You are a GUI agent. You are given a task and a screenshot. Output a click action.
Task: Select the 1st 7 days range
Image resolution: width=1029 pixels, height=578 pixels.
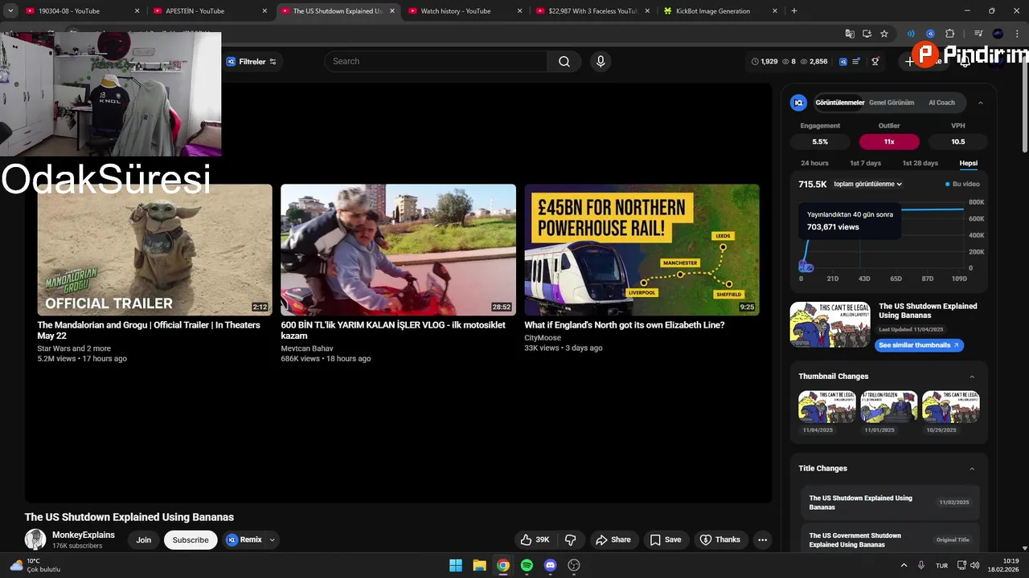tap(865, 163)
